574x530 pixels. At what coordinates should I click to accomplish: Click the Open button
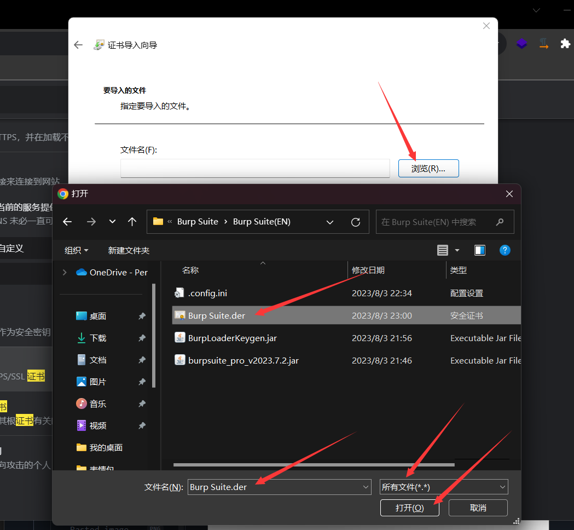click(x=409, y=508)
